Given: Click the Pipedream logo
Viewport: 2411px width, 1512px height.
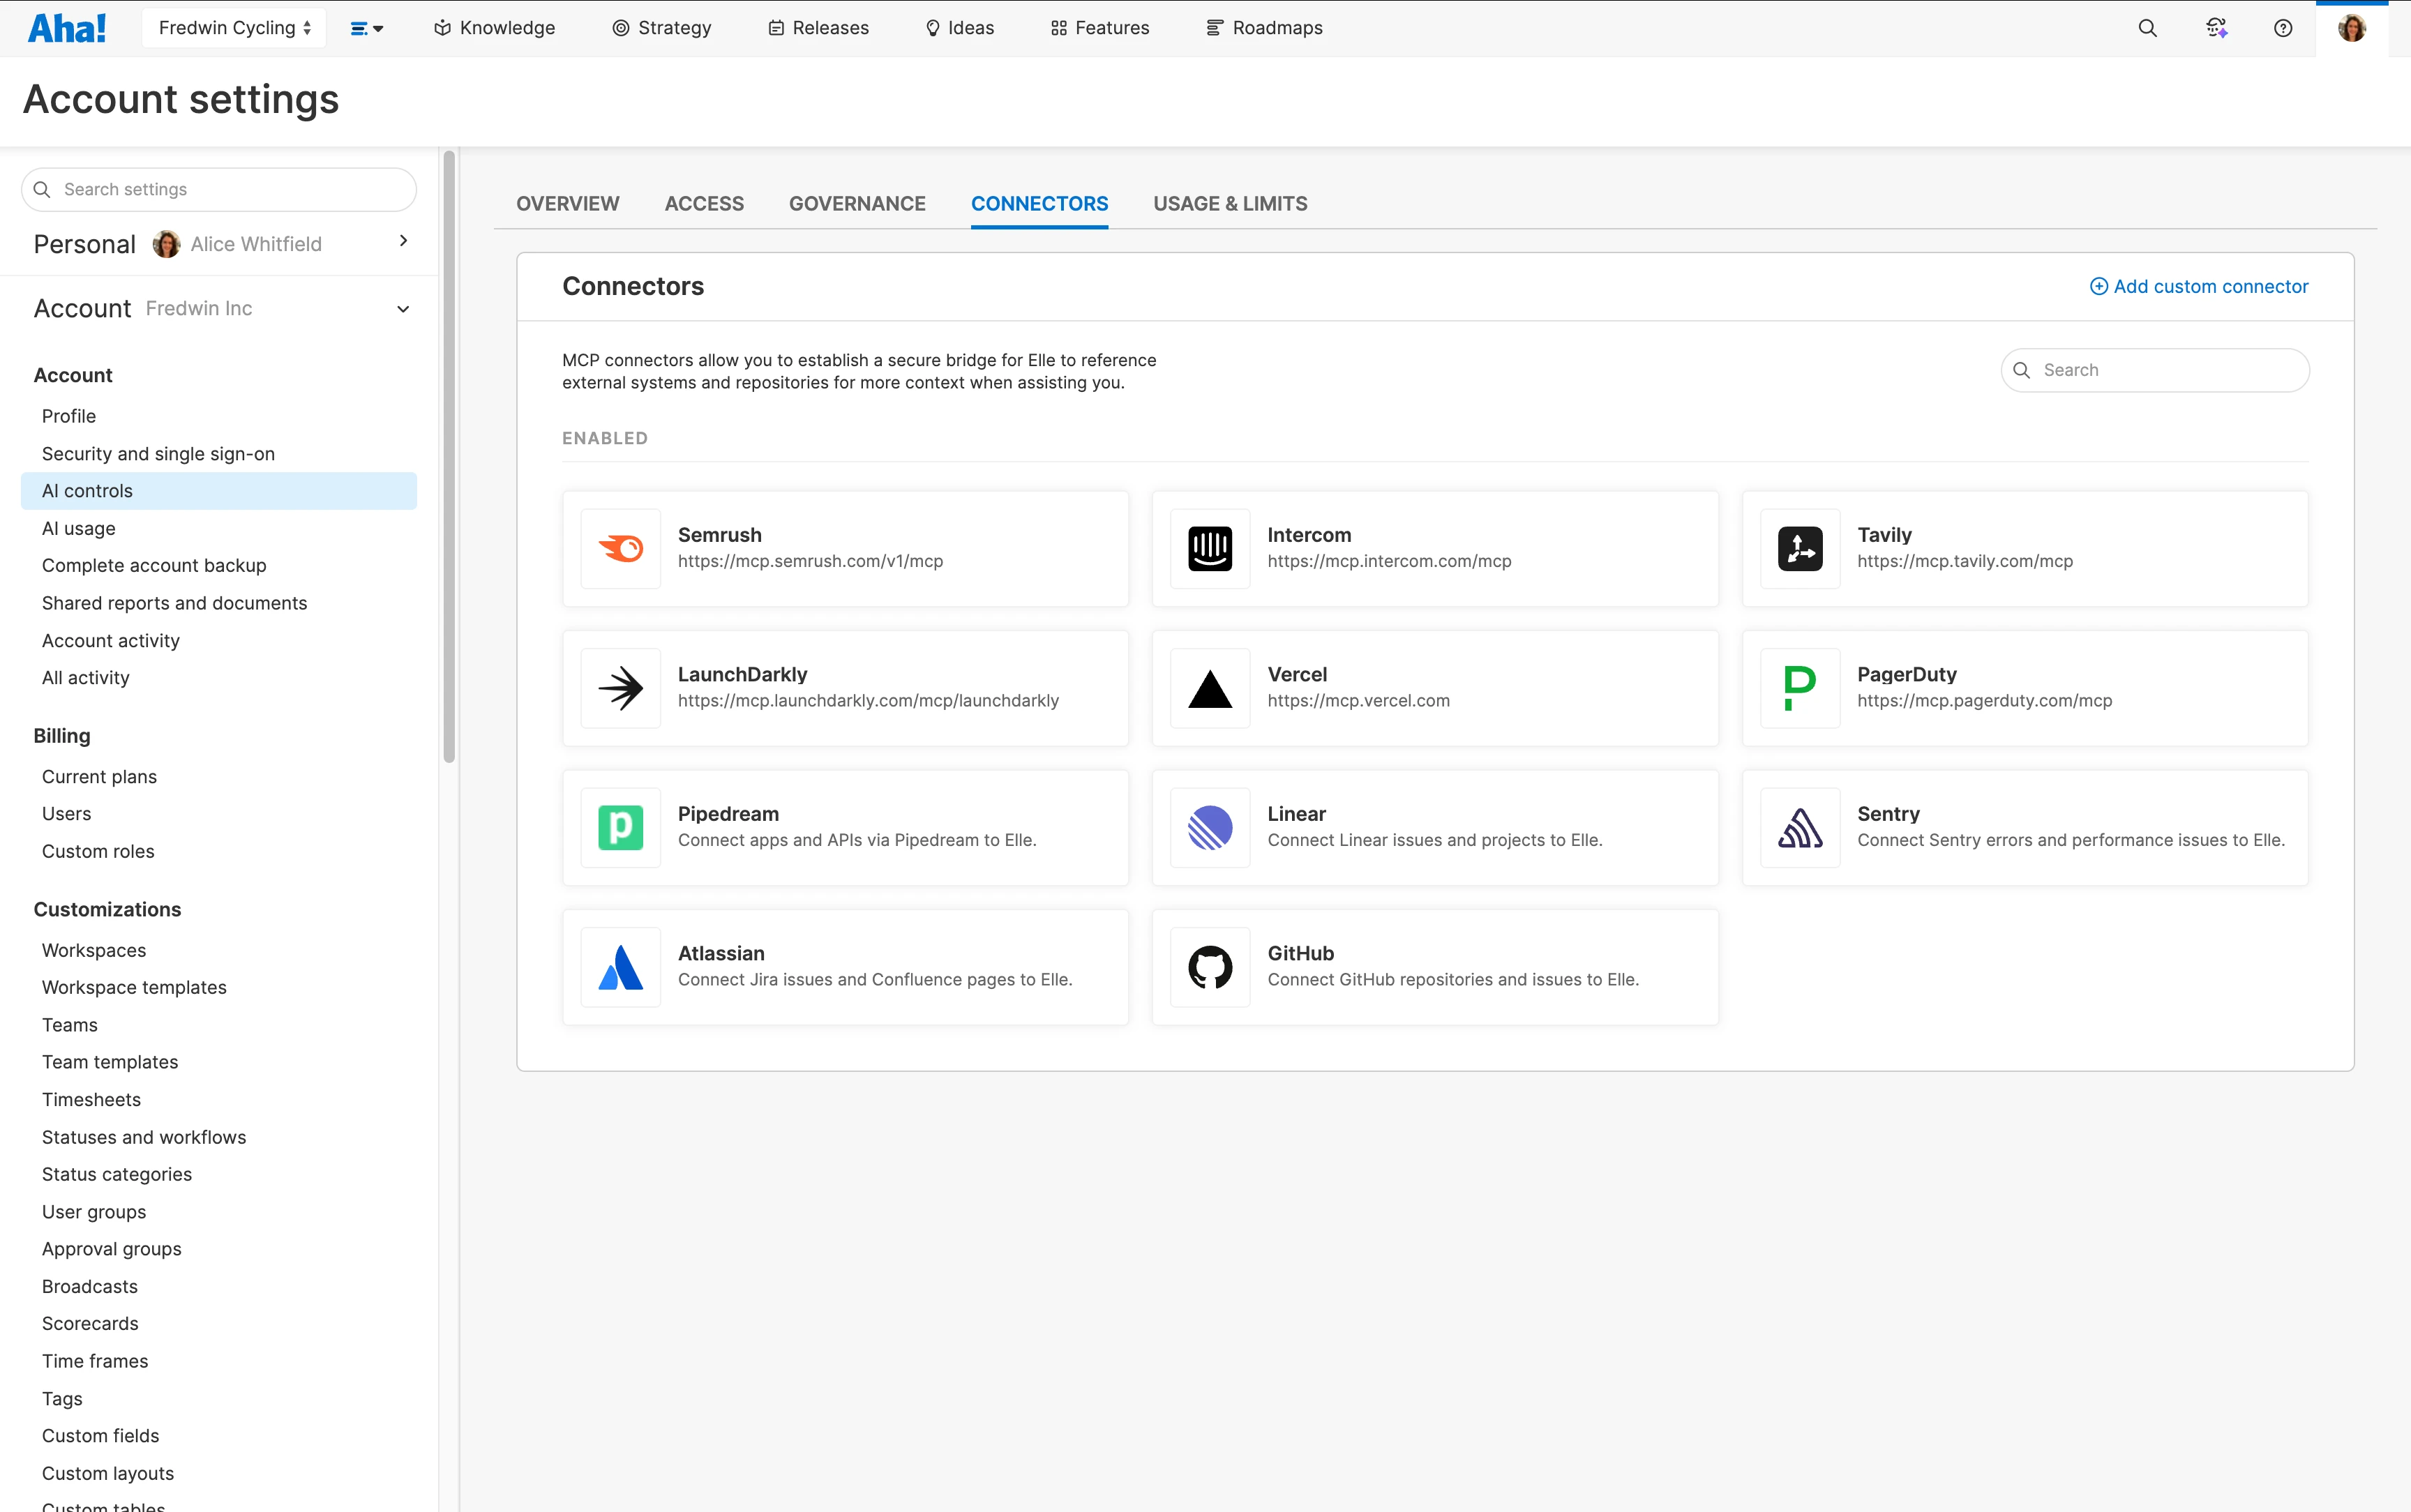Looking at the screenshot, I should click(621, 828).
